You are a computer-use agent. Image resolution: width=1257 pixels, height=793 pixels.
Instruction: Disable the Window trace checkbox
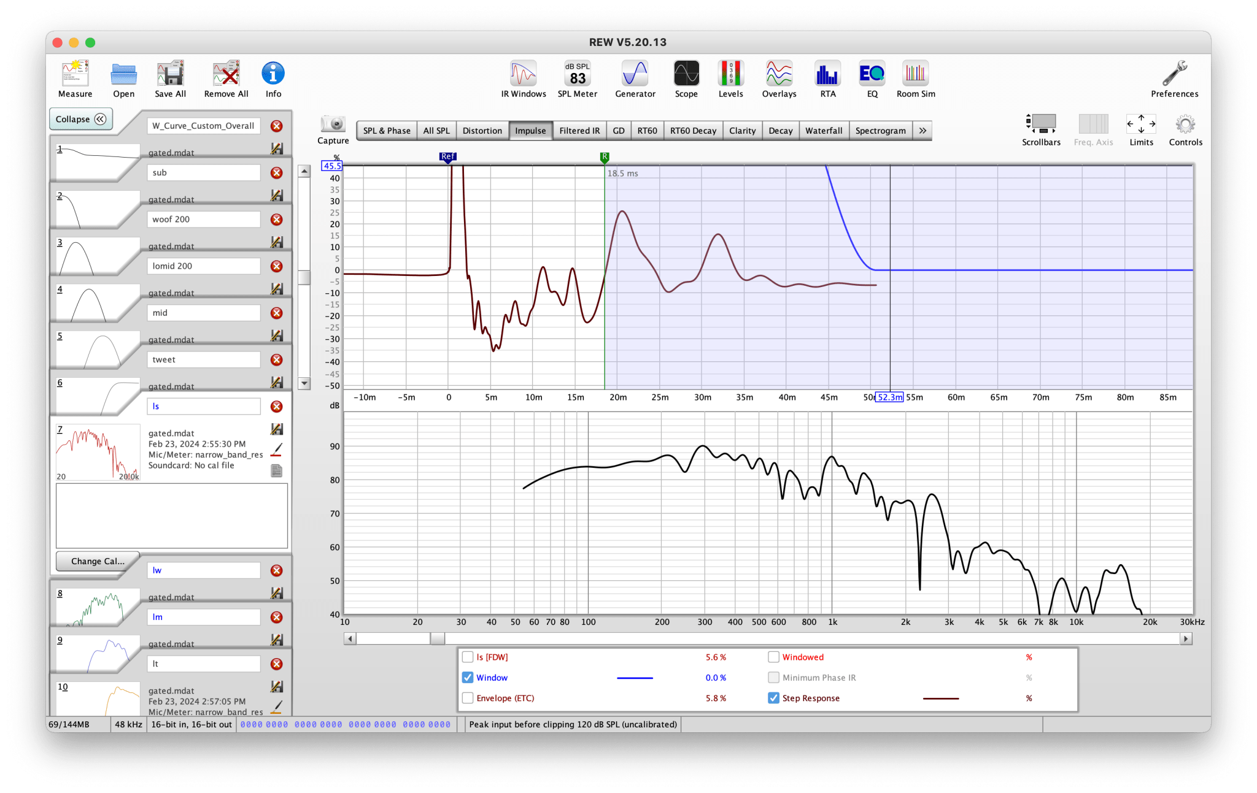[x=468, y=678]
